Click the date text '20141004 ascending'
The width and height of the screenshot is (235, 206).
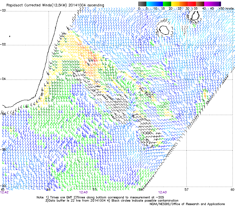pos(86,5)
